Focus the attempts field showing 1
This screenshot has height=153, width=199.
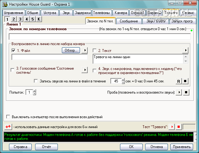[29, 92]
